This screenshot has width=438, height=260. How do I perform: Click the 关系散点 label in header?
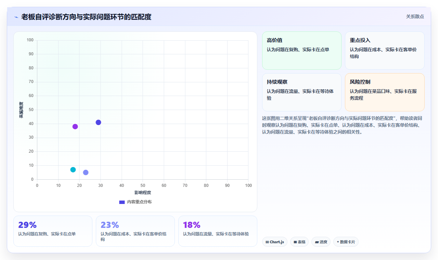(x=415, y=16)
